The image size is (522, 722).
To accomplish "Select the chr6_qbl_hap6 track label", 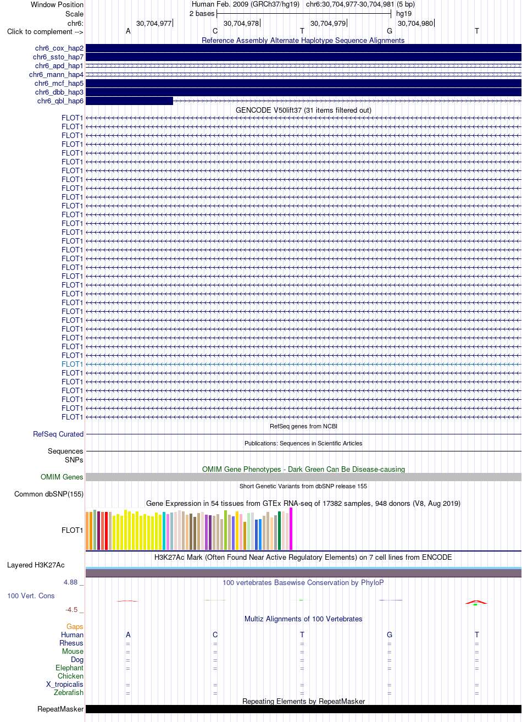I will click(60, 101).
